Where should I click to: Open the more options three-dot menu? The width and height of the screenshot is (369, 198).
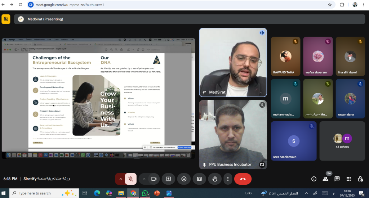click(x=227, y=179)
